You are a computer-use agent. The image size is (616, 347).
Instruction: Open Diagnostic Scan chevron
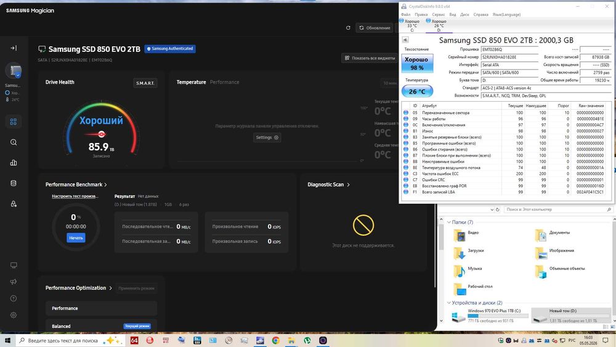(x=349, y=185)
